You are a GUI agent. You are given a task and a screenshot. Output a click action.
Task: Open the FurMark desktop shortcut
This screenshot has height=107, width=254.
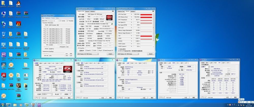[x=18, y=24]
